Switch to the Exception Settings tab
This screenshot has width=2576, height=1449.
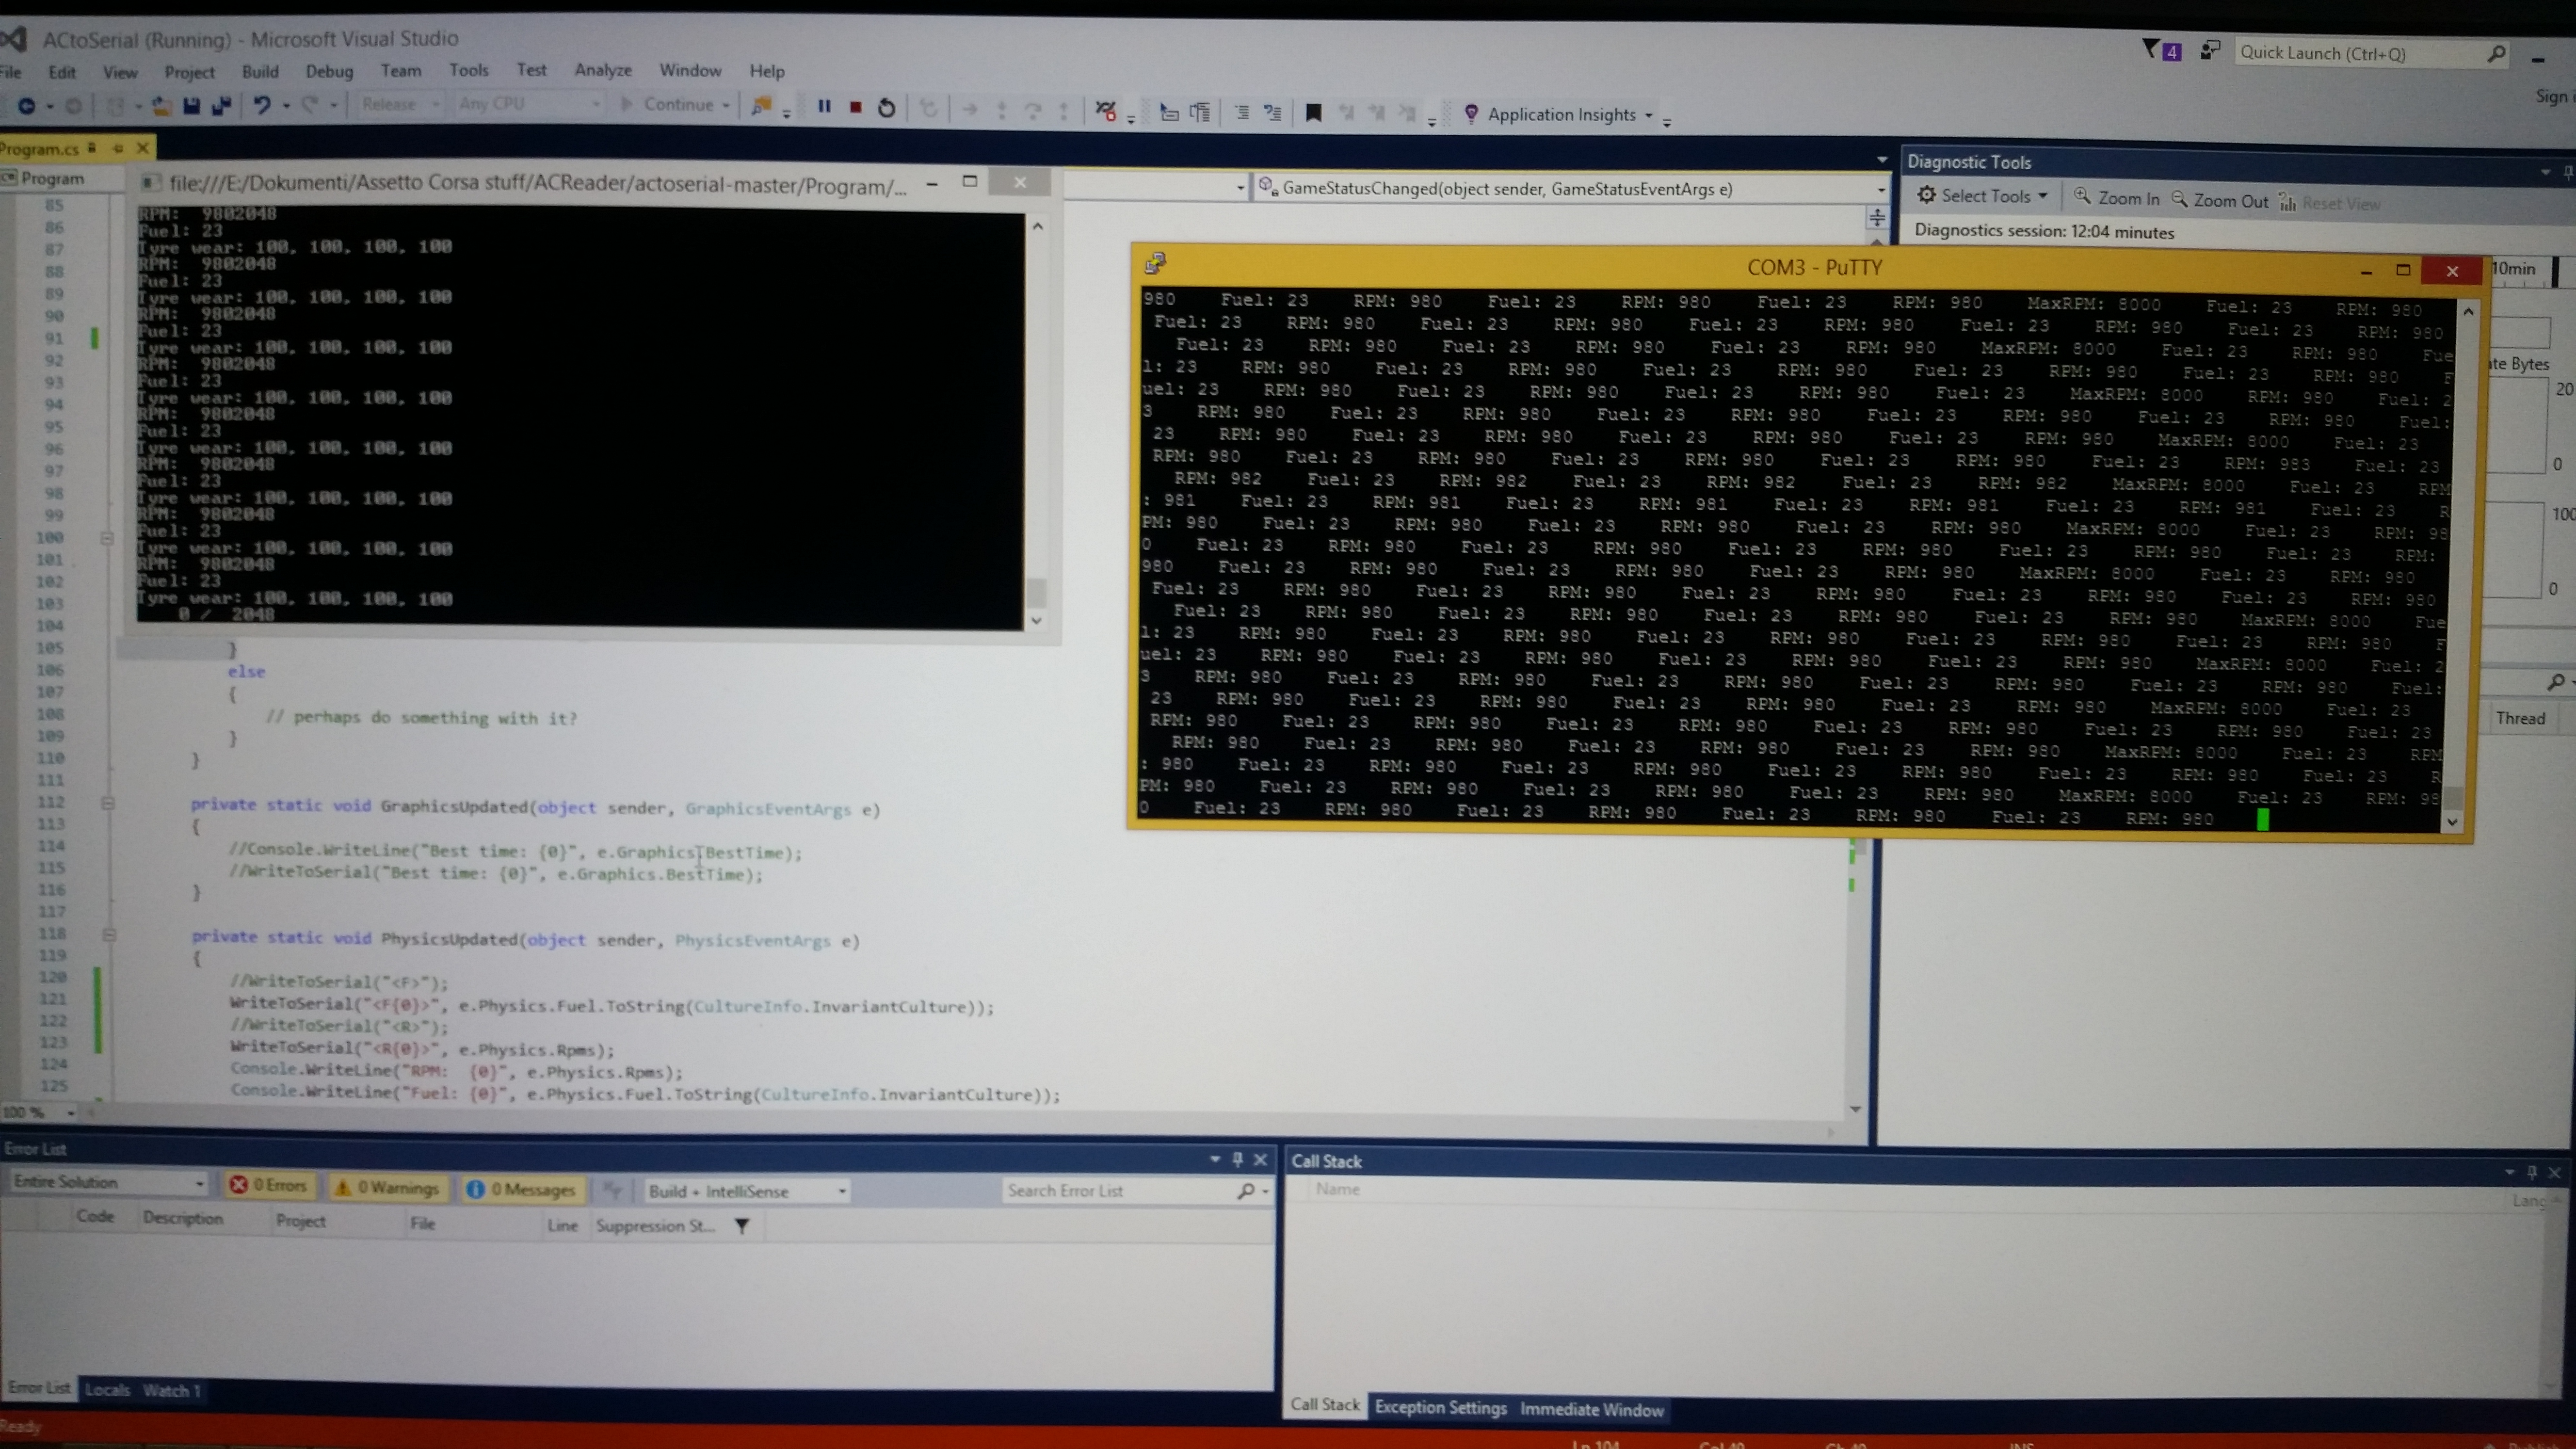(1440, 1408)
